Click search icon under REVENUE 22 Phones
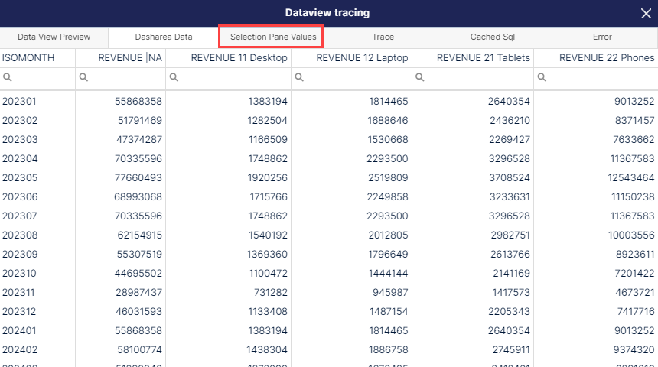 click(542, 77)
